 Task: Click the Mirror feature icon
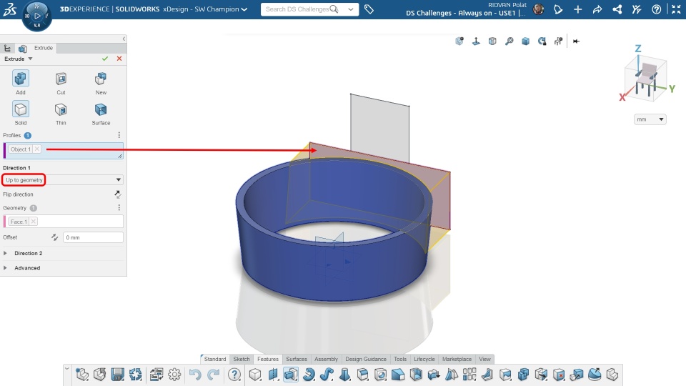[x=452, y=375]
